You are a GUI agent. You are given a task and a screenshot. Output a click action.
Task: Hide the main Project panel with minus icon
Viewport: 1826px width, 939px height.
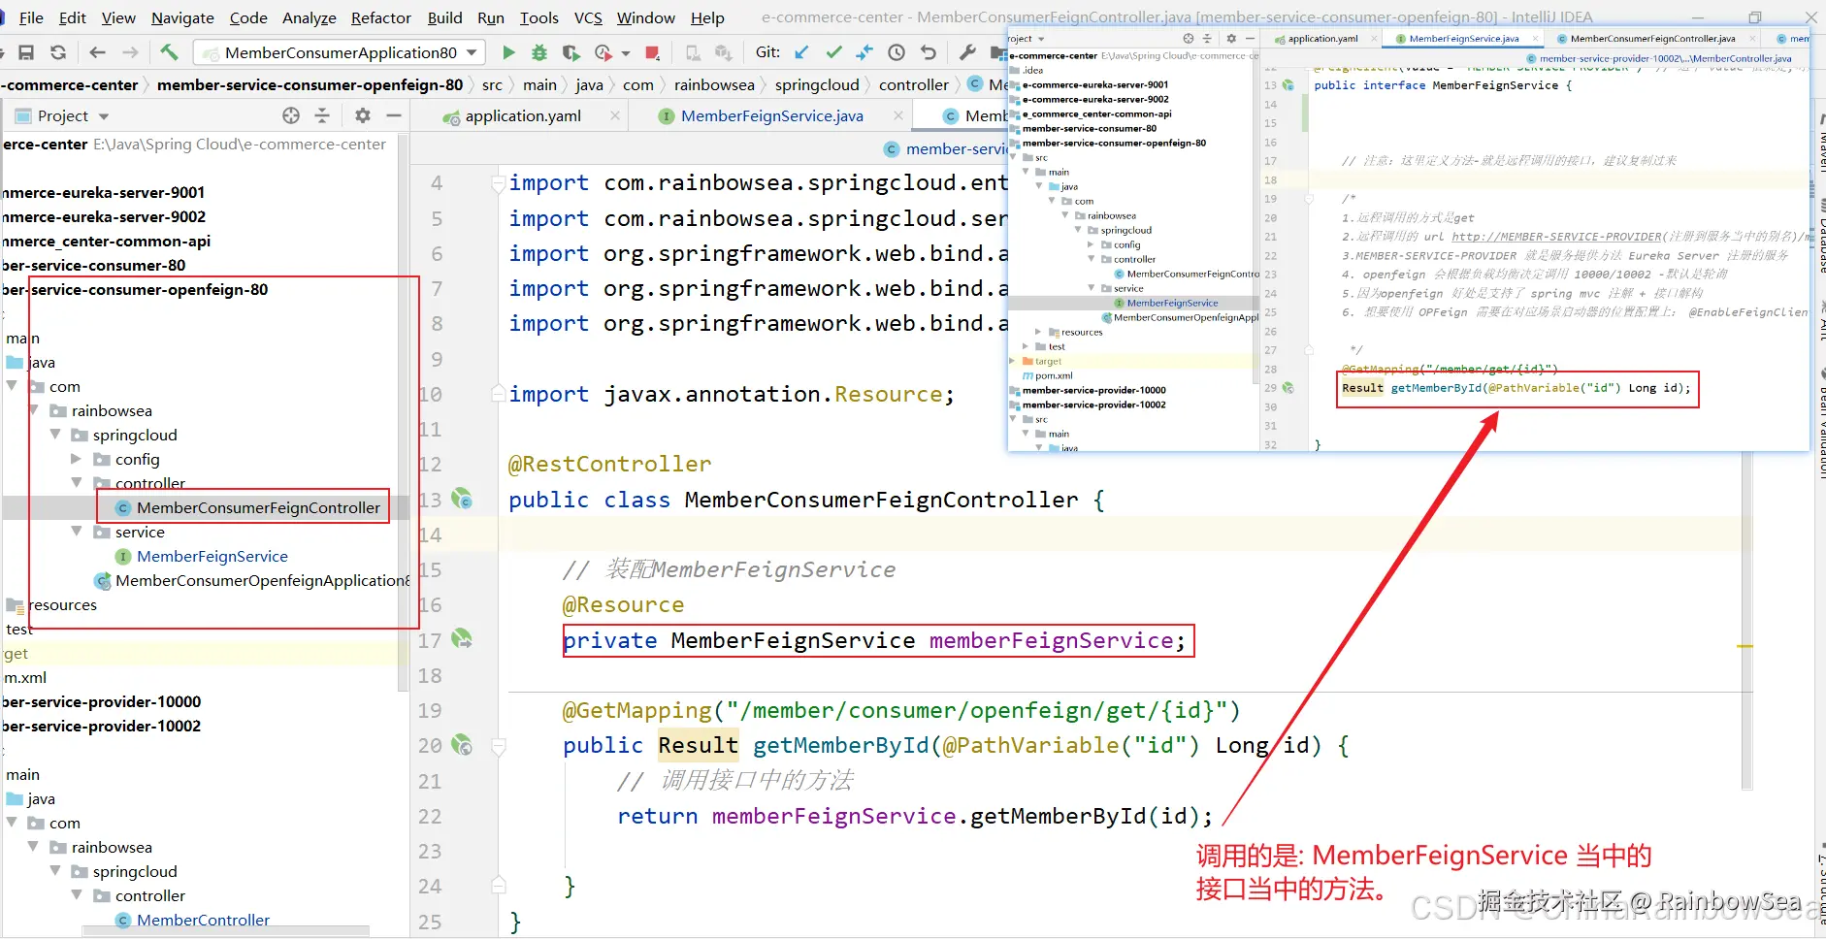pyautogui.click(x=394, y=115)
